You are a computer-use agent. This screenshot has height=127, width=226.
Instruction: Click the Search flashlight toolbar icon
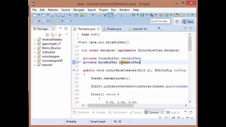coord(188,15)
